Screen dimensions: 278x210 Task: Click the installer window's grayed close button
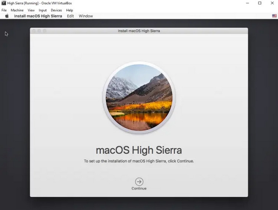[34, 31]
